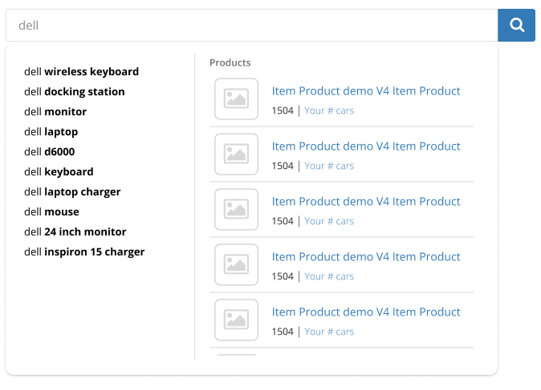Pick the 'dell monitor' suggestion
Image resolution: width=541 pixels, height=390 pixels.
[55, 111]
